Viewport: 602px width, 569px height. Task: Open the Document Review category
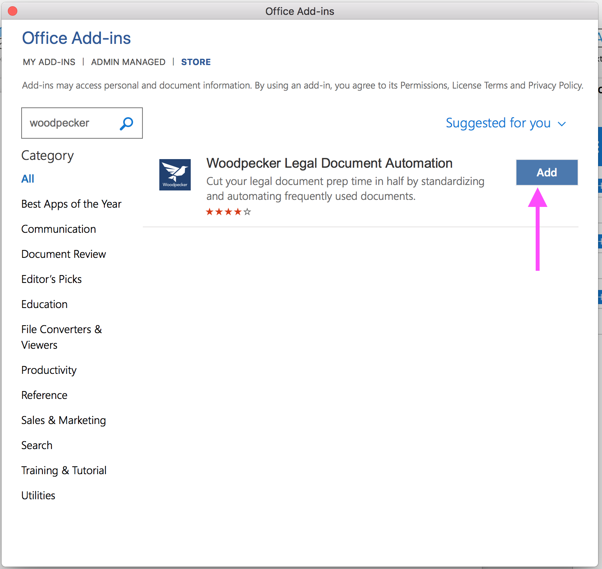(x=64, y=254)
